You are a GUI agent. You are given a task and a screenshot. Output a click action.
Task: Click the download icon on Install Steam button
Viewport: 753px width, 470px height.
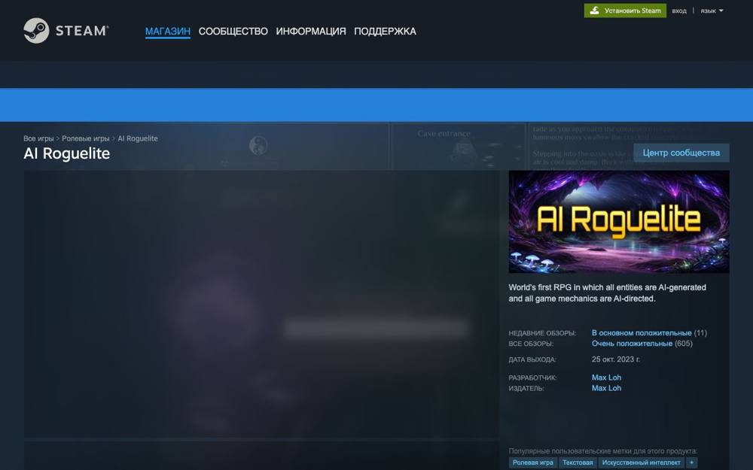[x=595, y=11]
